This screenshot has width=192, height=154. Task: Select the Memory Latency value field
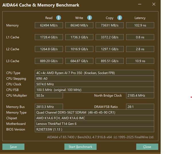[140, 25]
